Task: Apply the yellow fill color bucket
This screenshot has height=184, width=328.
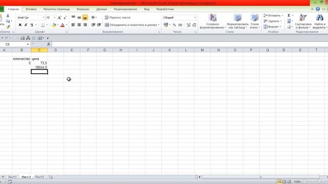Action: pyautogui.click(x=54, y=25)
